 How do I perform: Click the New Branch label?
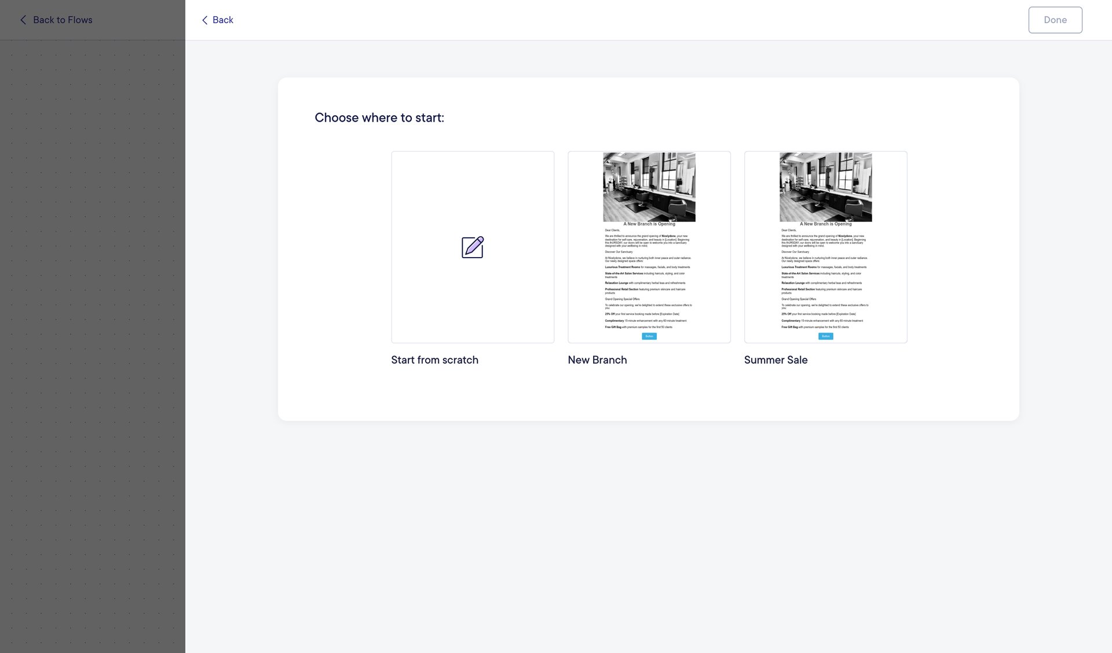597,359
